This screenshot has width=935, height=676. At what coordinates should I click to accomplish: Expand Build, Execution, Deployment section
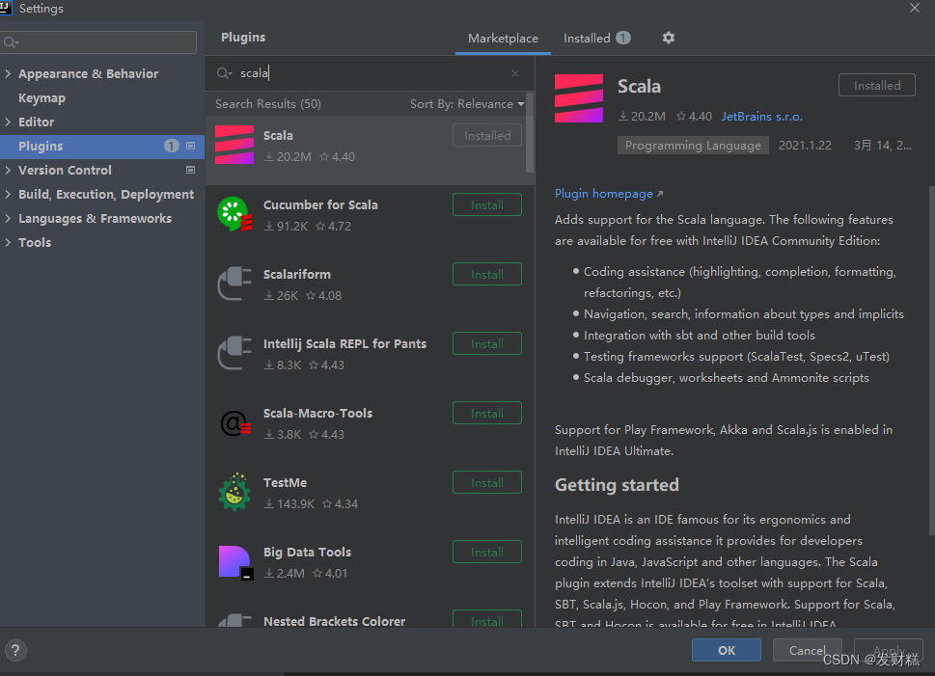click(x=8, y=195)
